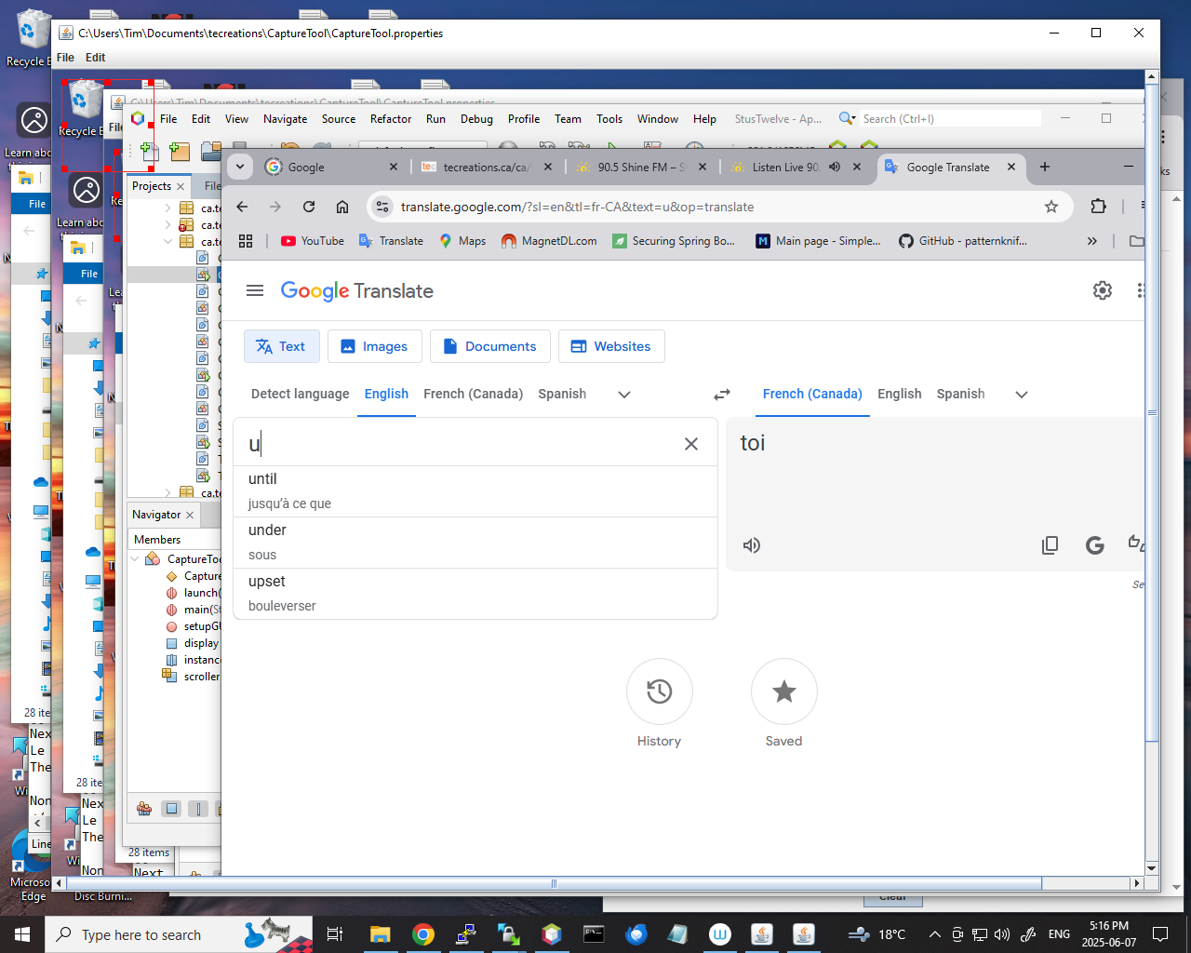Switch to tecreations.ca tab
1191x953 pixels.
(487, 168)
